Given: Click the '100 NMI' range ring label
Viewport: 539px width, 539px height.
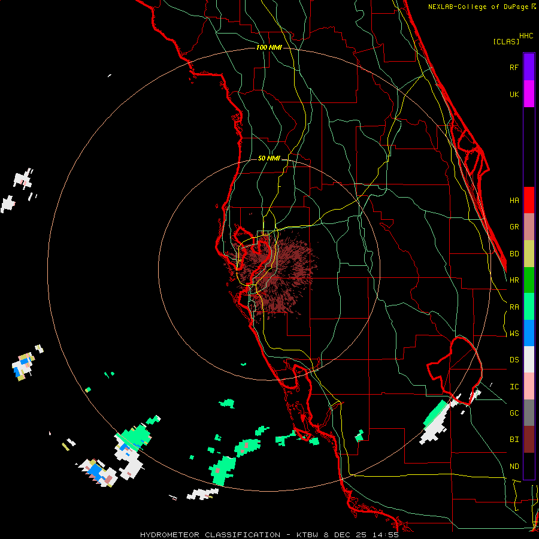Looking at the screenshot, I should [269, 47].
